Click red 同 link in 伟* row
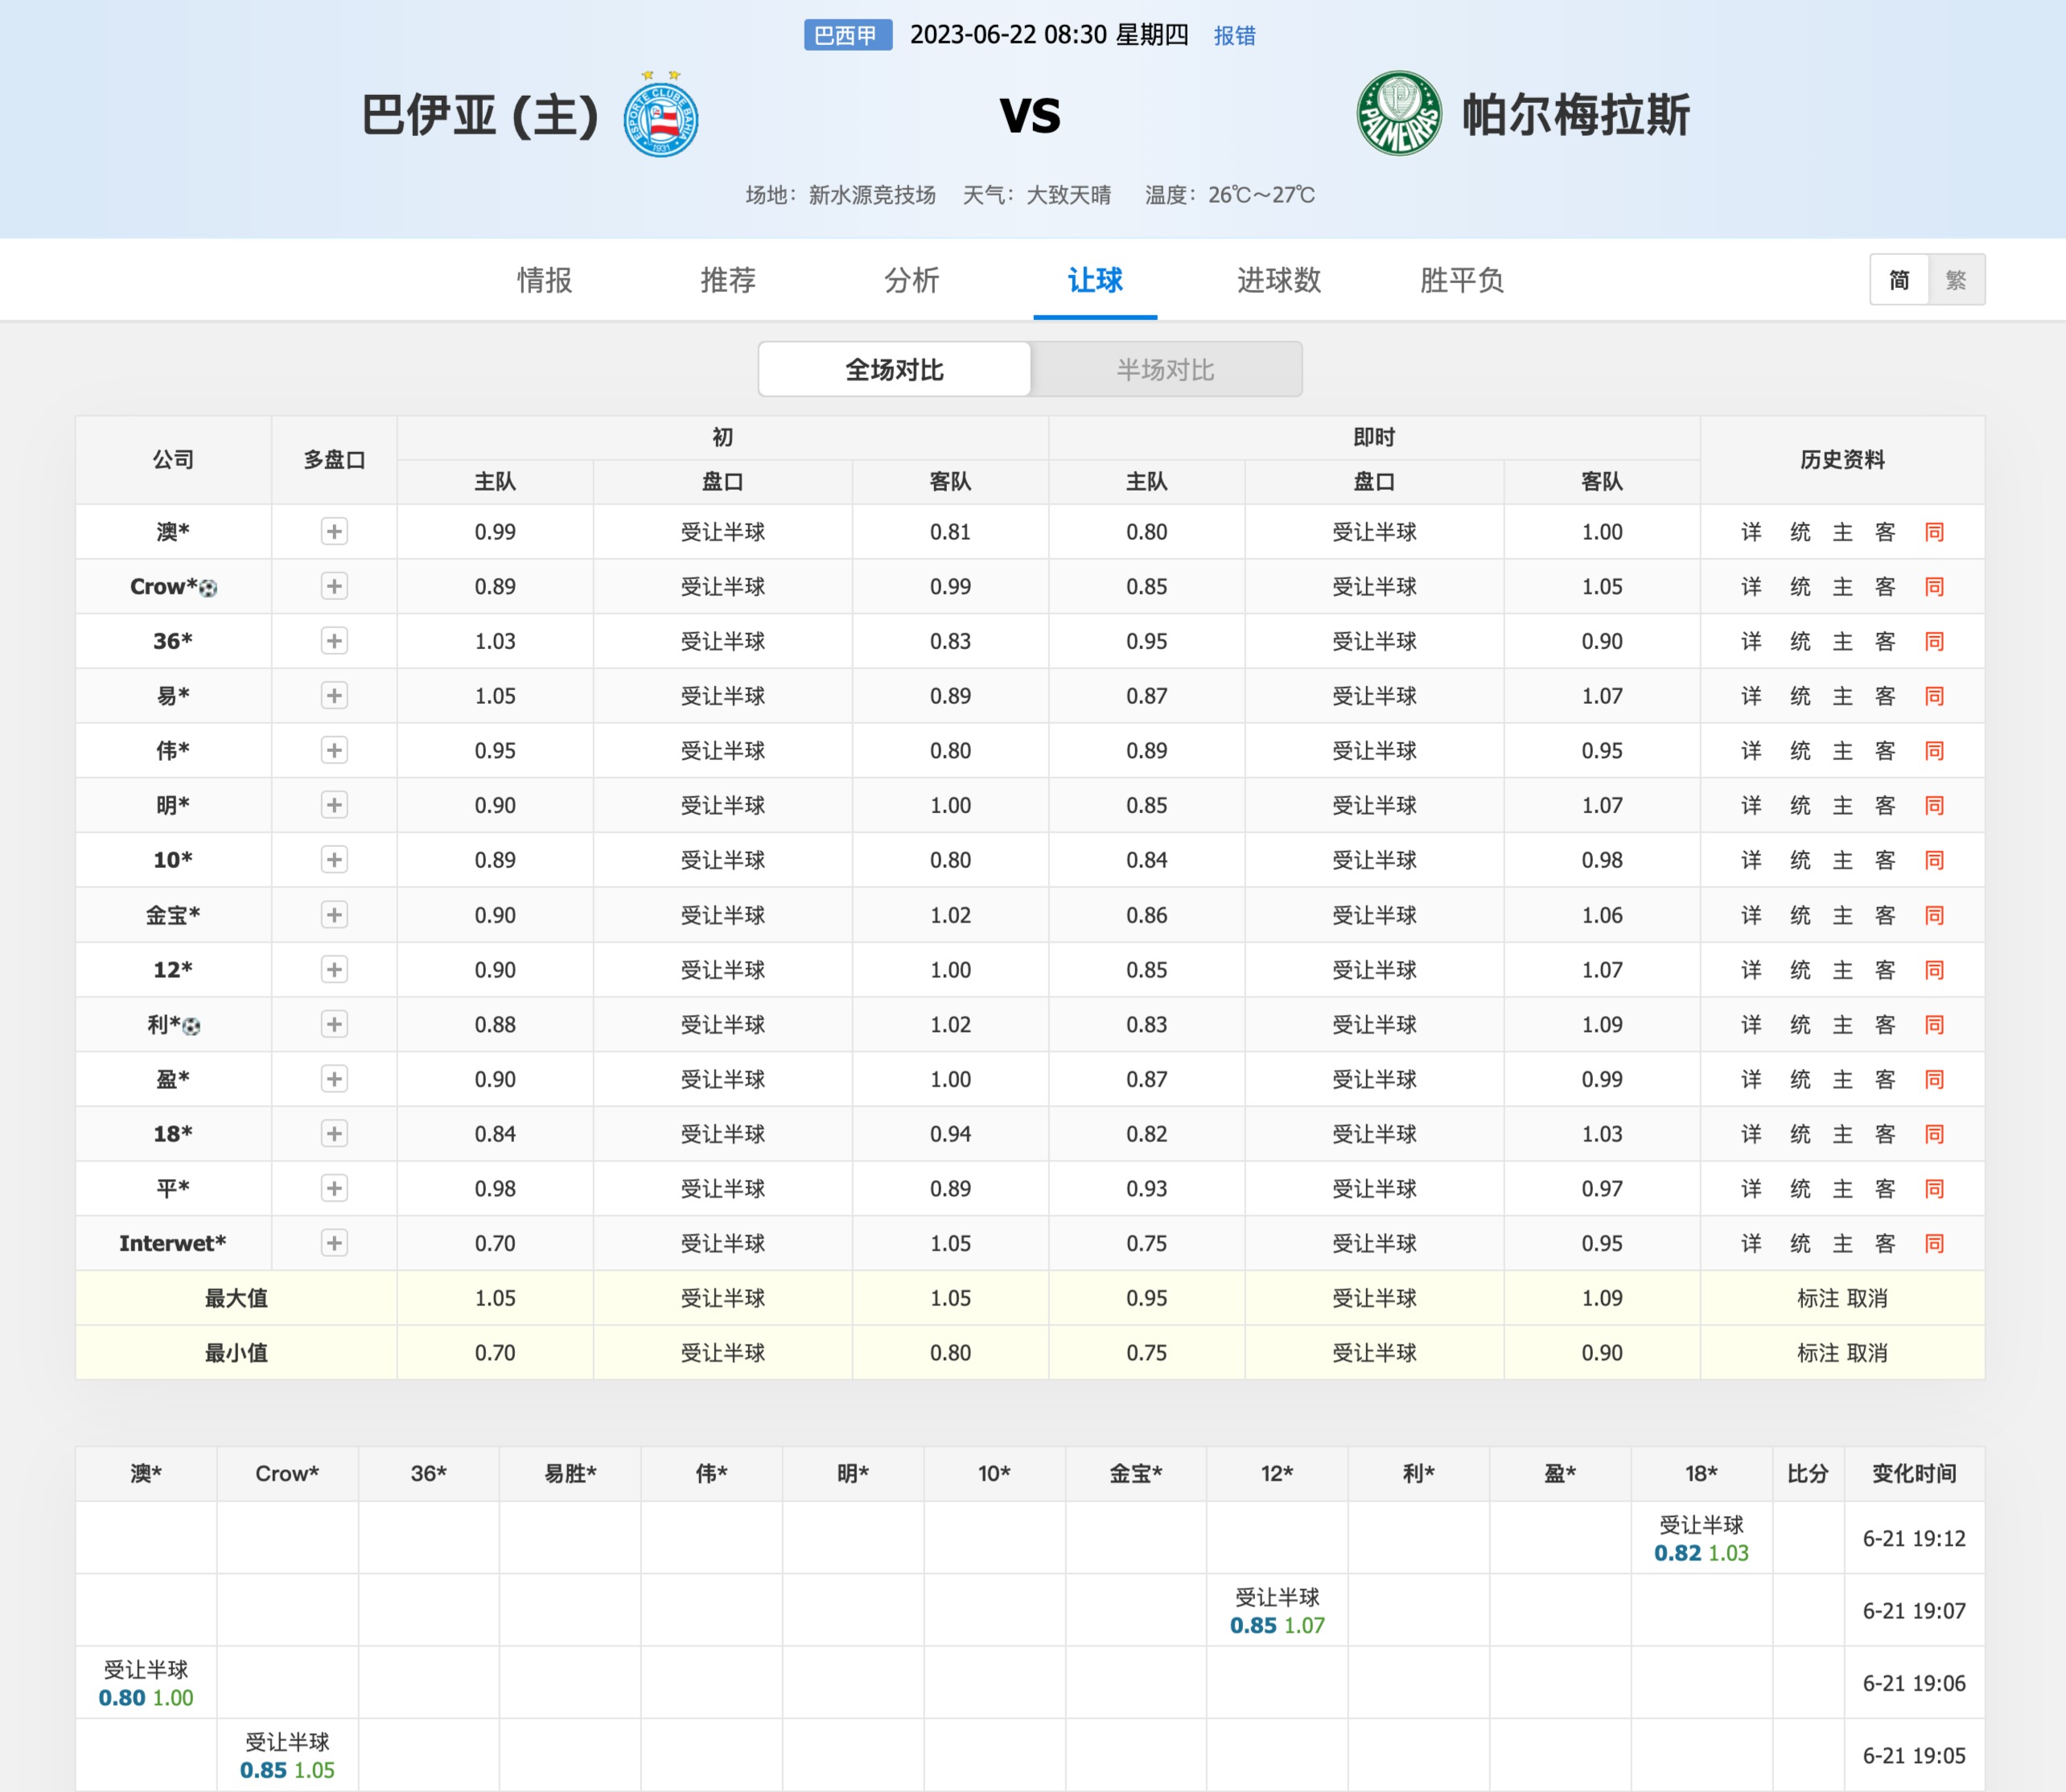The image size is (2066, 1792). [1935, 751]
